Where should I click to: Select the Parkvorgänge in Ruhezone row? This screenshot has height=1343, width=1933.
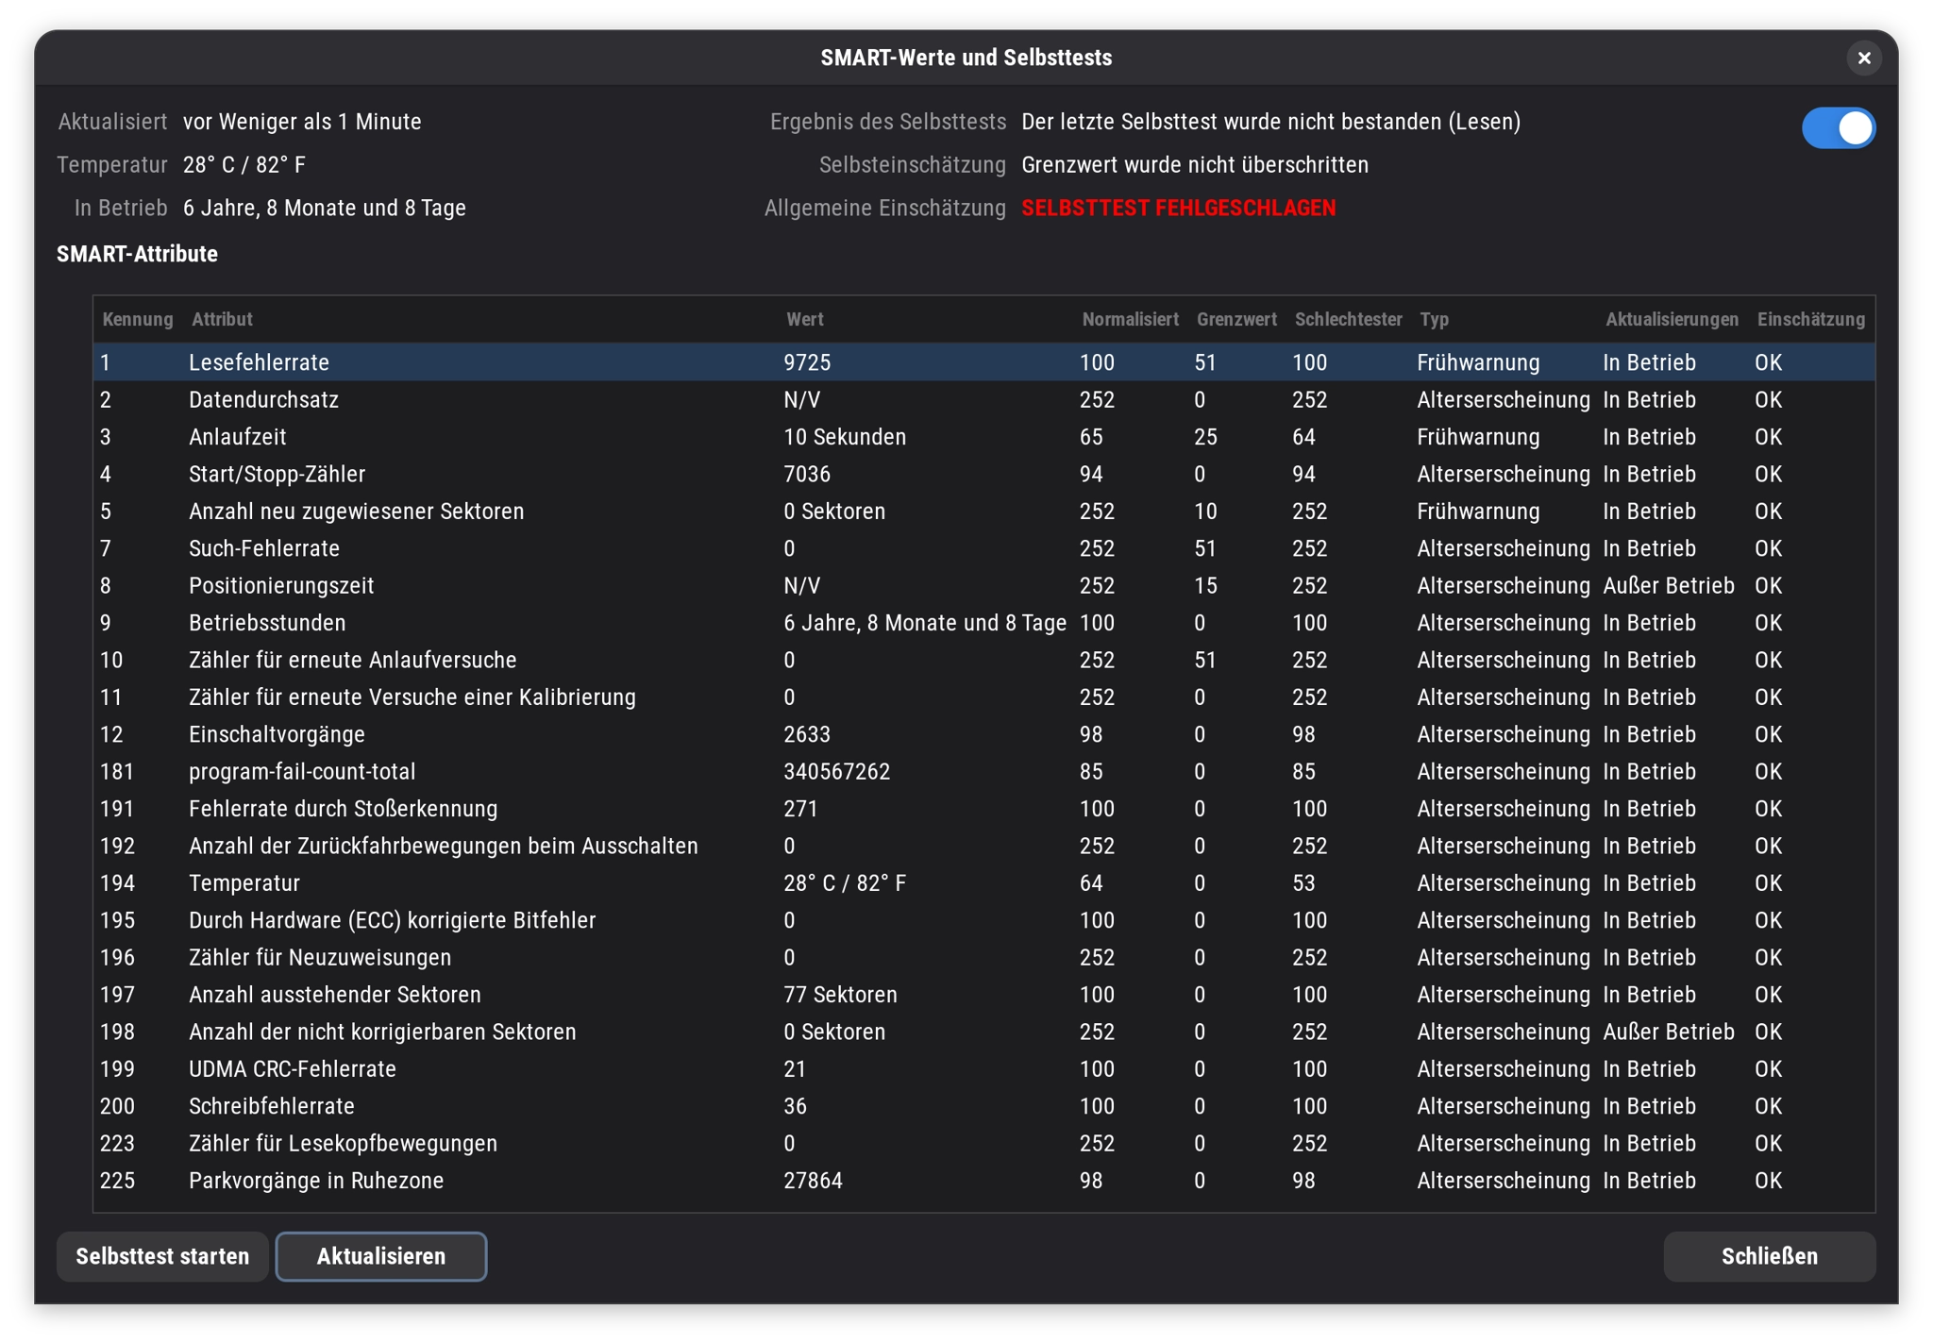[x=983, y=1181]
